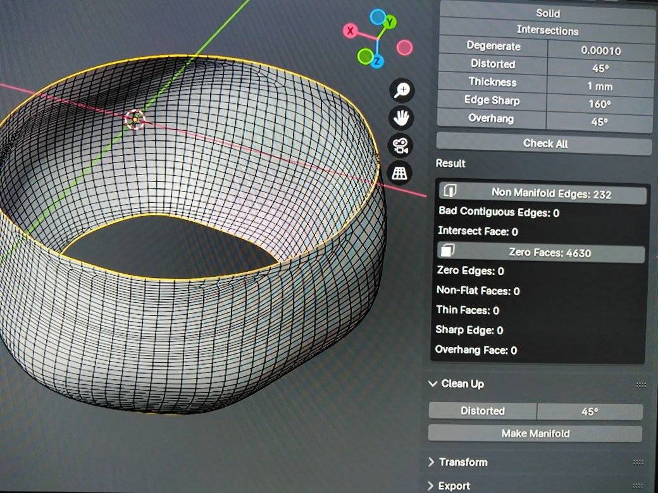Toggle the camera view icon
Screen dimensions: 658x493
point(400,145)
